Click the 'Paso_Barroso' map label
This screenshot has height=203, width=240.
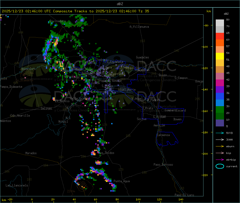click(x=163, y=165)
